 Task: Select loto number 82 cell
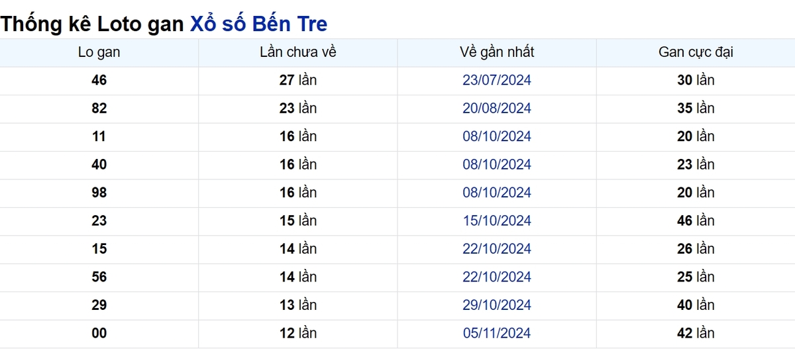(x=99, y=109)
